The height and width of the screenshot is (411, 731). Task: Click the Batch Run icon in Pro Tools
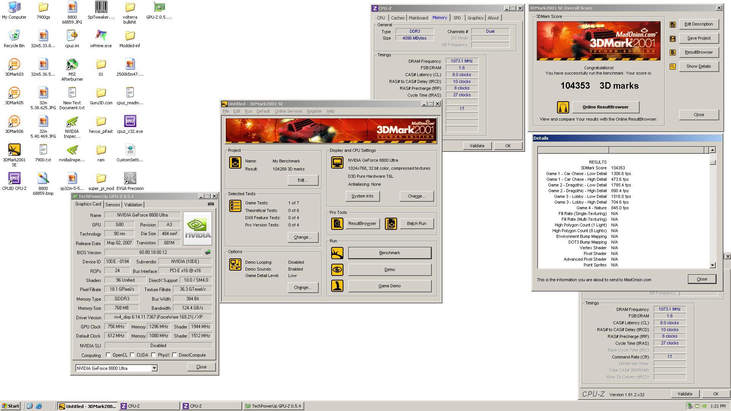point(391,224)
